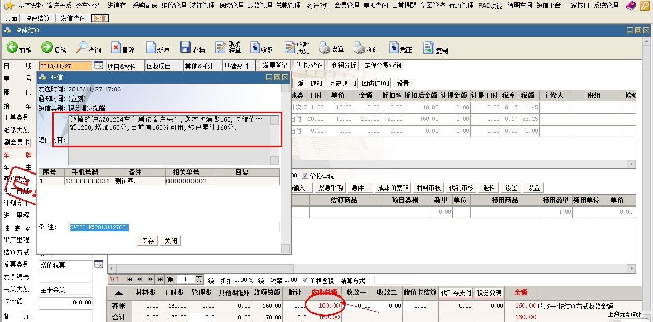Open the picker beside 增值发票 field
This screenshot has width=653, height=322.
[x=99, y=264]
